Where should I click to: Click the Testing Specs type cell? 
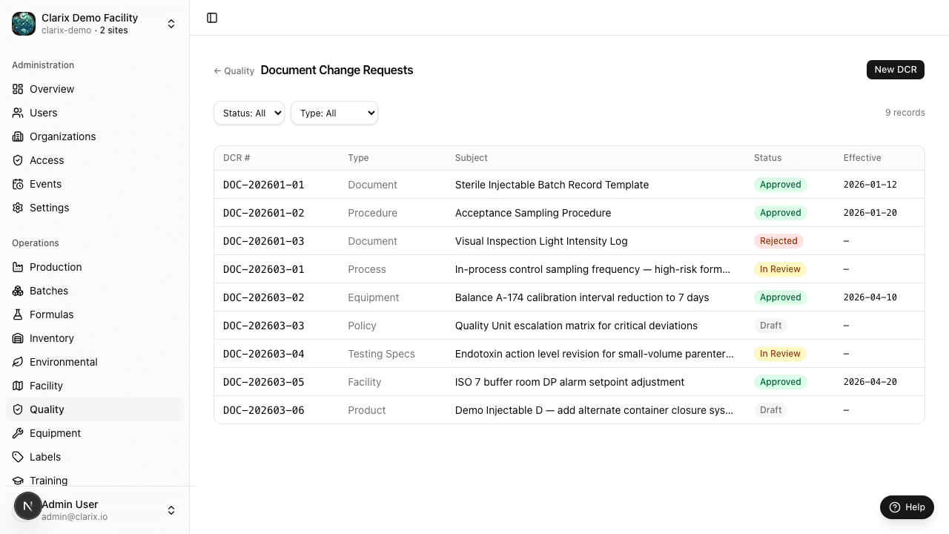(x=381, y=354)
